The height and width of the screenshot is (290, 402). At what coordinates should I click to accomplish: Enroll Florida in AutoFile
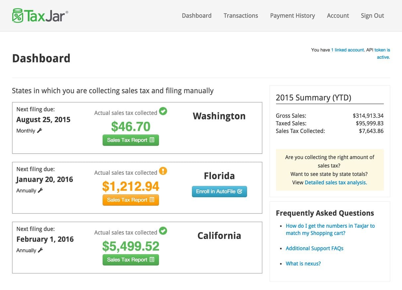click(x=219, y=191)
